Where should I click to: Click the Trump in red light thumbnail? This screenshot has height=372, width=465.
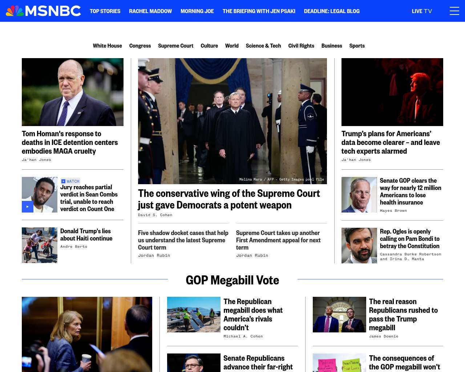point(392,92)
